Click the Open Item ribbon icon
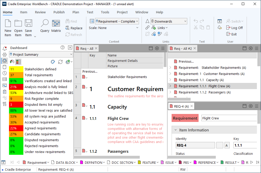The width and height of the screenshot is (261, 173). click(18, 28)
